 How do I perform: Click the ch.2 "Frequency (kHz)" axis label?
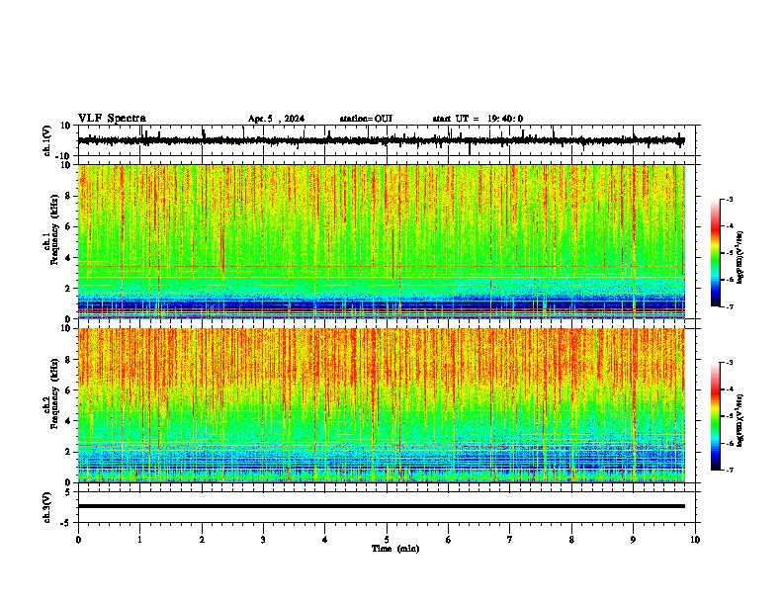pyautogui.click(x=54, y=393)
